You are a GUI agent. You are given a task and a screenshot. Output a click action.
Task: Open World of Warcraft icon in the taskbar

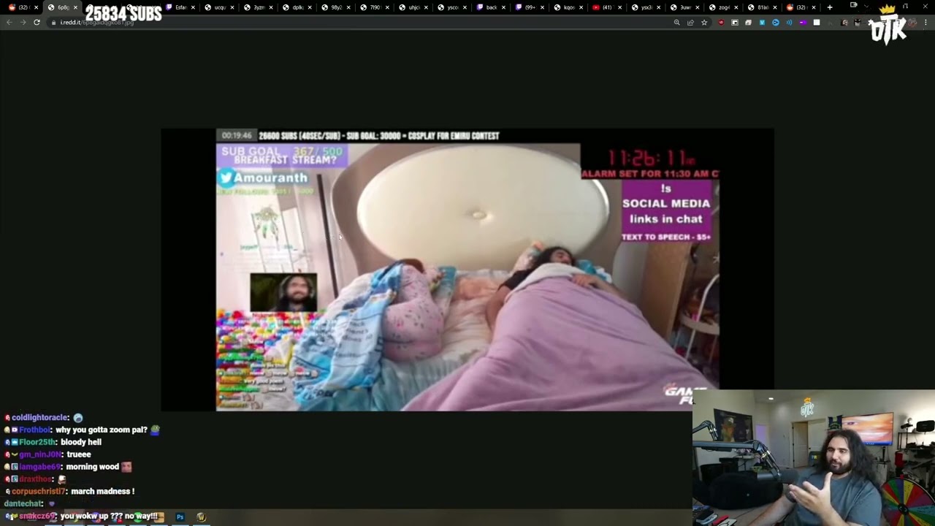[201, 517]
